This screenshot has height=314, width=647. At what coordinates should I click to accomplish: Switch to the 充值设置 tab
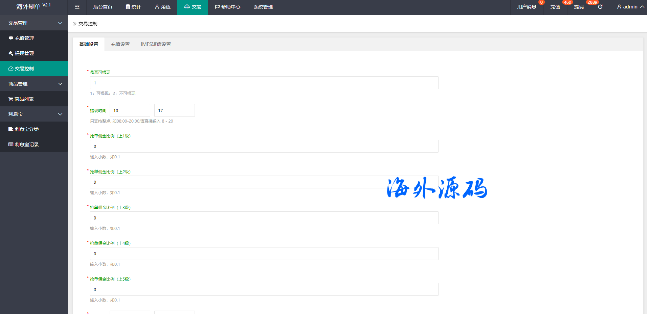click(x=120, y=44)
